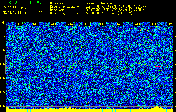Click the red meteor echo below 1419

point(158,66)
